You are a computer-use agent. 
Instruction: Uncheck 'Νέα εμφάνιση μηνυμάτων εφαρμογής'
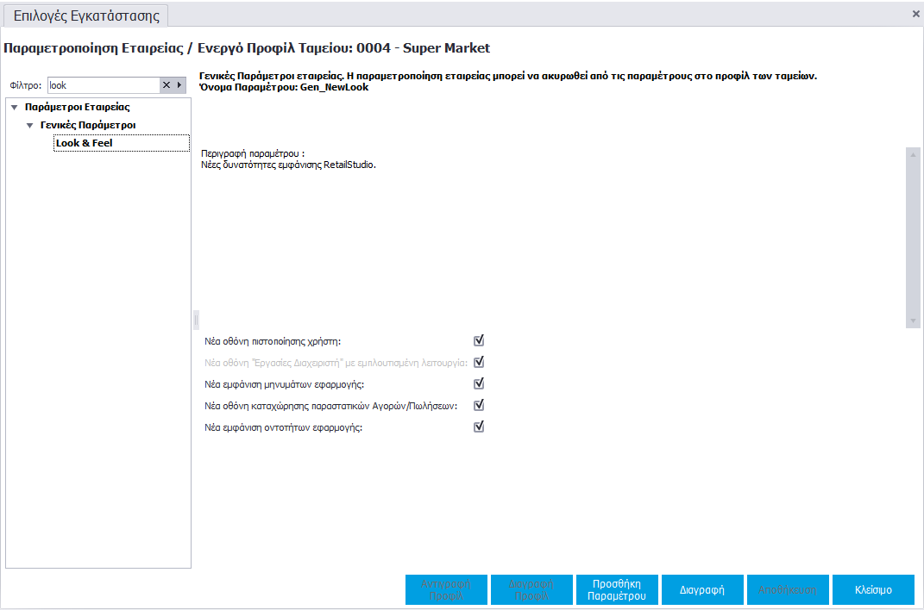click(x=479, y=383)
